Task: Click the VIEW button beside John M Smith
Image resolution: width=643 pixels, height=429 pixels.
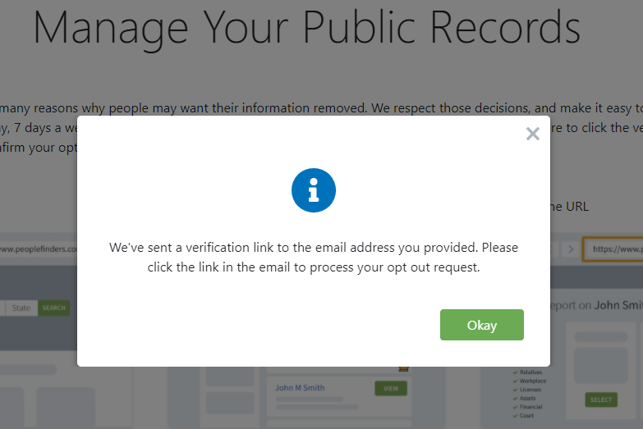Action: pyautogui.click(x=391, y=389)
